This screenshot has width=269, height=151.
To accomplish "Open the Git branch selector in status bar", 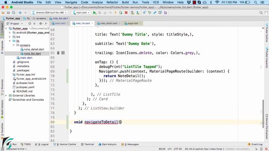I will (204, 149).
